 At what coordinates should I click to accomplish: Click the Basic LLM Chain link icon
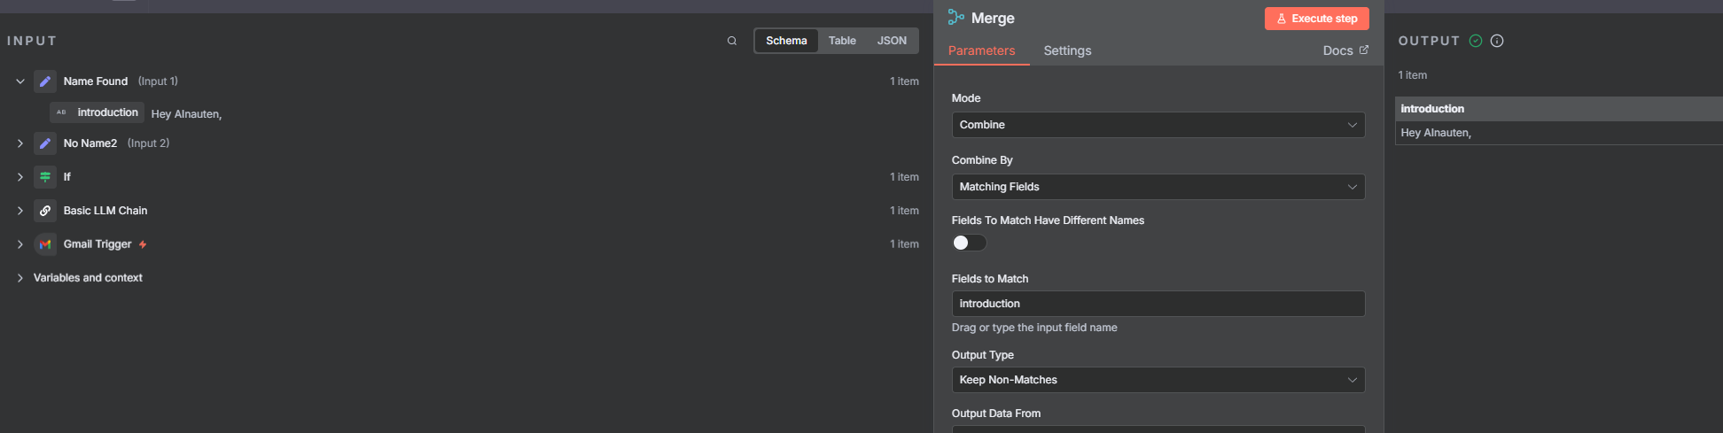(45, 211)
